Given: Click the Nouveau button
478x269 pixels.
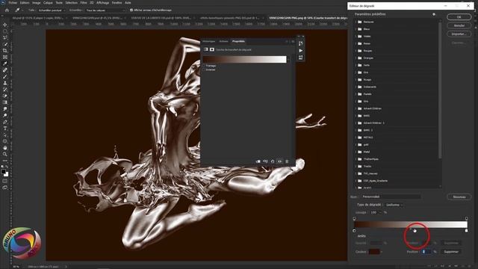Looking at the screenshot, I should 459,197.
